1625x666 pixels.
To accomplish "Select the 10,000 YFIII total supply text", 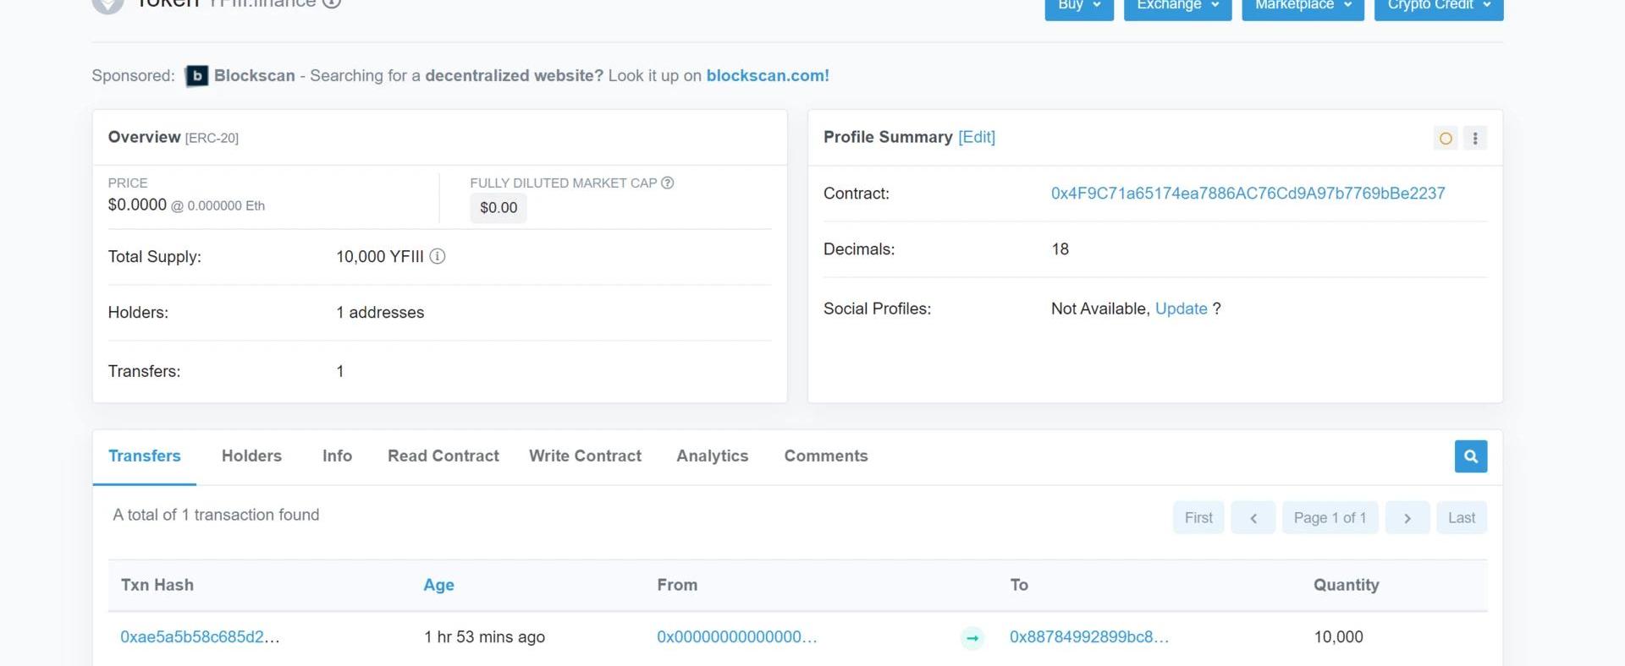I will [x=380, y=257].
